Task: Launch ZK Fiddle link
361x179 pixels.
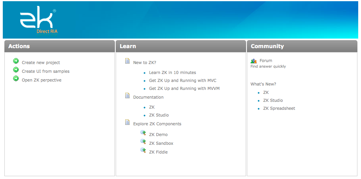Action: click(158, 152)
